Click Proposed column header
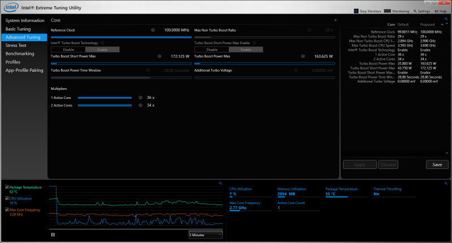The image size is (452, 243). pyautogui.click(x=427, y=24)
